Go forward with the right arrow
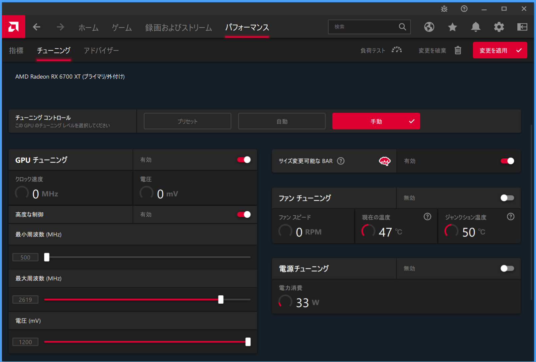 point(60,27)
